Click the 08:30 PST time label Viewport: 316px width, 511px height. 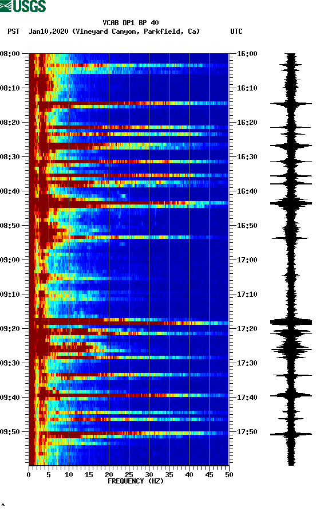pos(10,157)
